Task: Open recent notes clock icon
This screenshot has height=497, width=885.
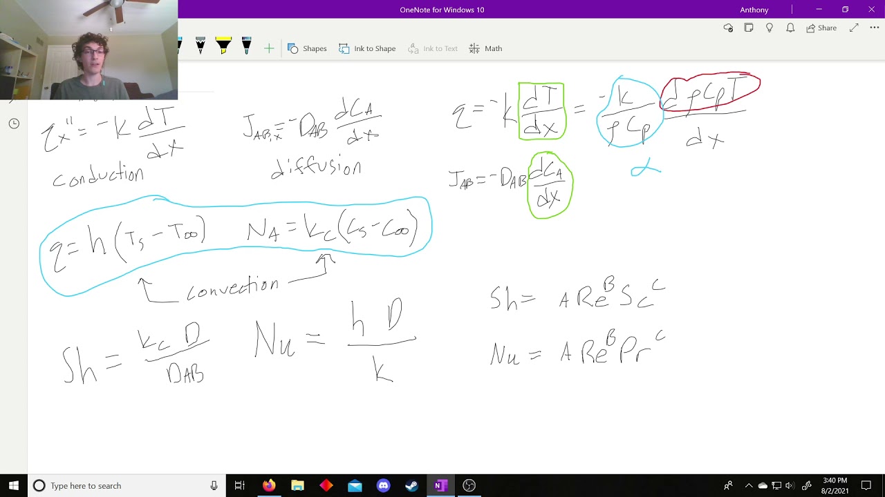Action: [x=14, y=124]
